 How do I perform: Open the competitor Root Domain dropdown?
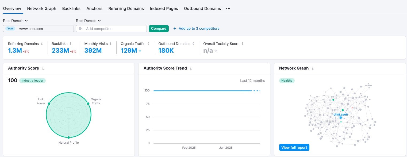[88, 21]
